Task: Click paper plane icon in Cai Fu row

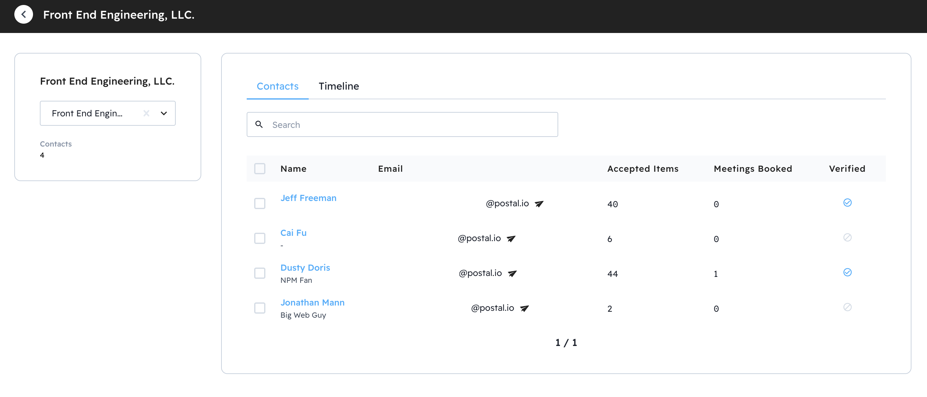Action: pos(511,238)
